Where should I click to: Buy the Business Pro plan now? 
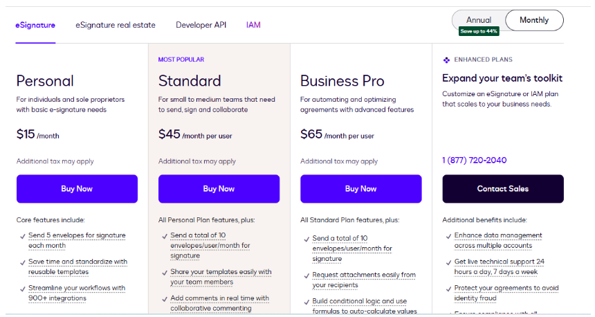click(x=360, y=189)
